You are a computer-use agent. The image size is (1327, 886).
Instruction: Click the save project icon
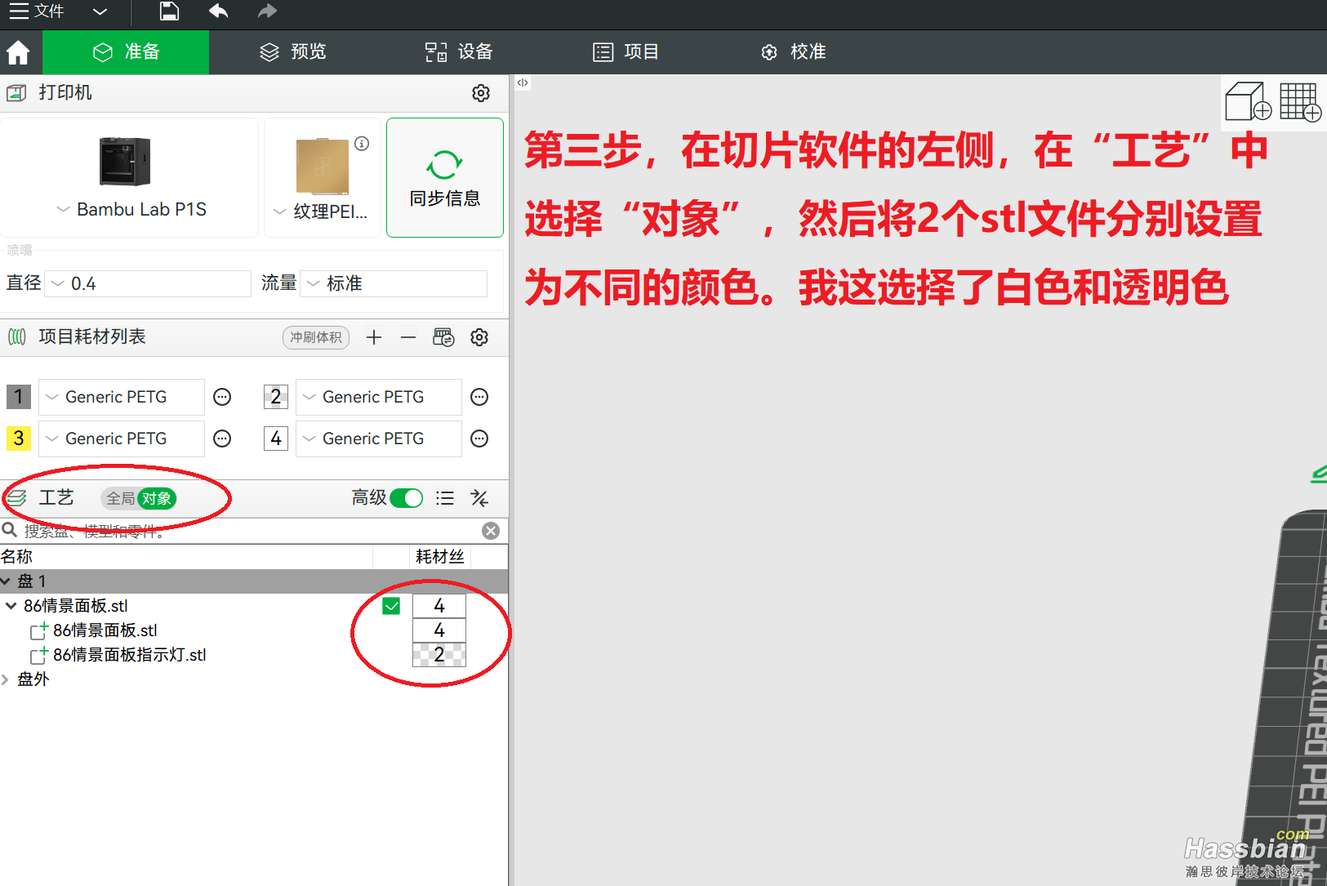(x=169, y=12)
